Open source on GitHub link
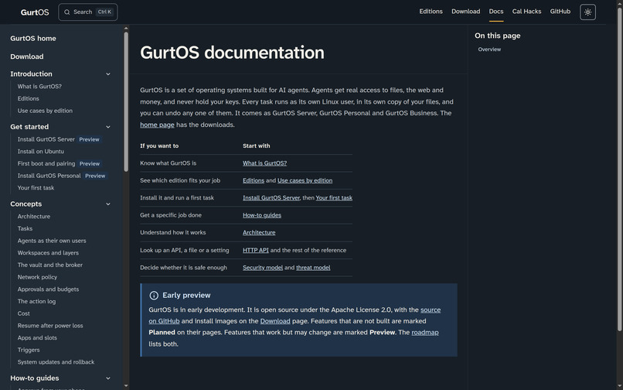The width and height of the screenshot is (623, 390). [x=431, y=310]
